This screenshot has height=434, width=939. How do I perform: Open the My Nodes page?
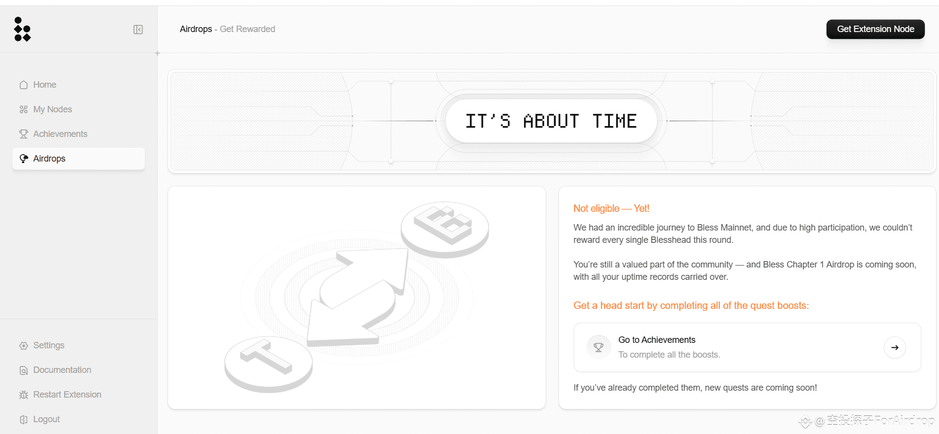[x=78, y=109]
